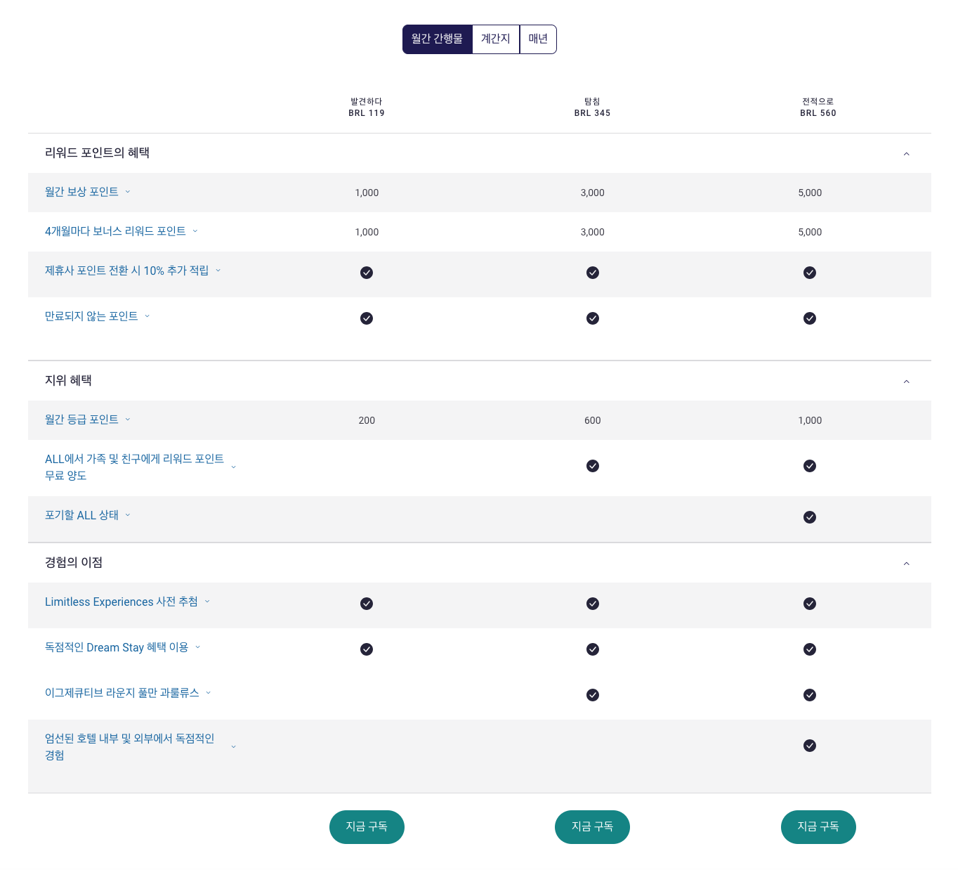The image size is (958, 870).
Task: Click Limitless Experiences checkmark in BRL 119 column
Action: coord(367,604)
